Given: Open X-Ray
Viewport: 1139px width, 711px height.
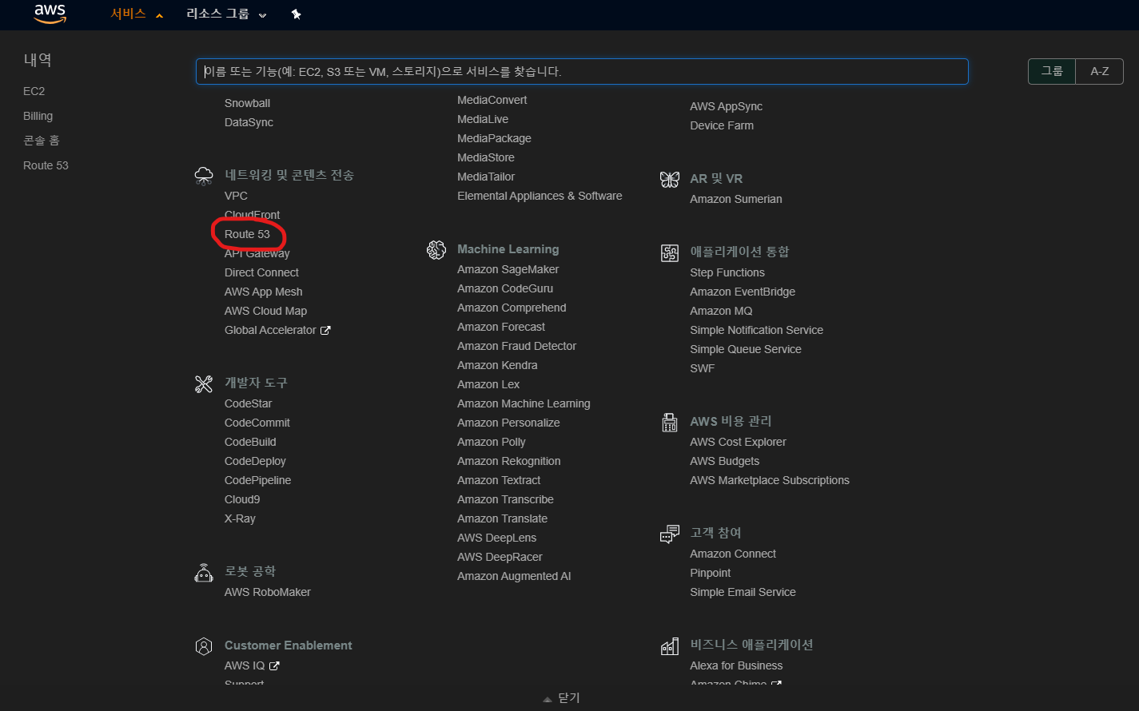Looking at the screenshot, I should (x=240, y=518).
